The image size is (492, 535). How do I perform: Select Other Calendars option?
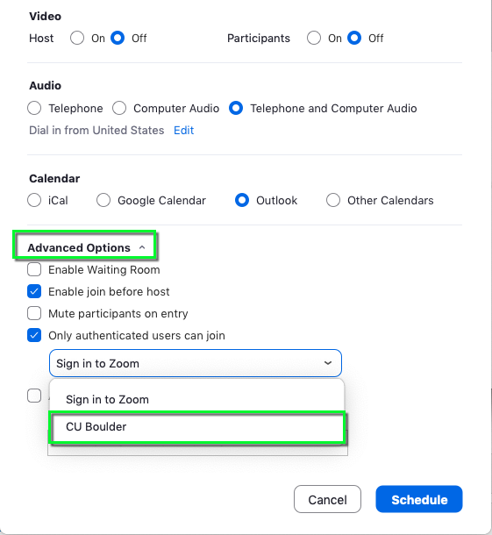pyautogui.click(x=333, y=200)
